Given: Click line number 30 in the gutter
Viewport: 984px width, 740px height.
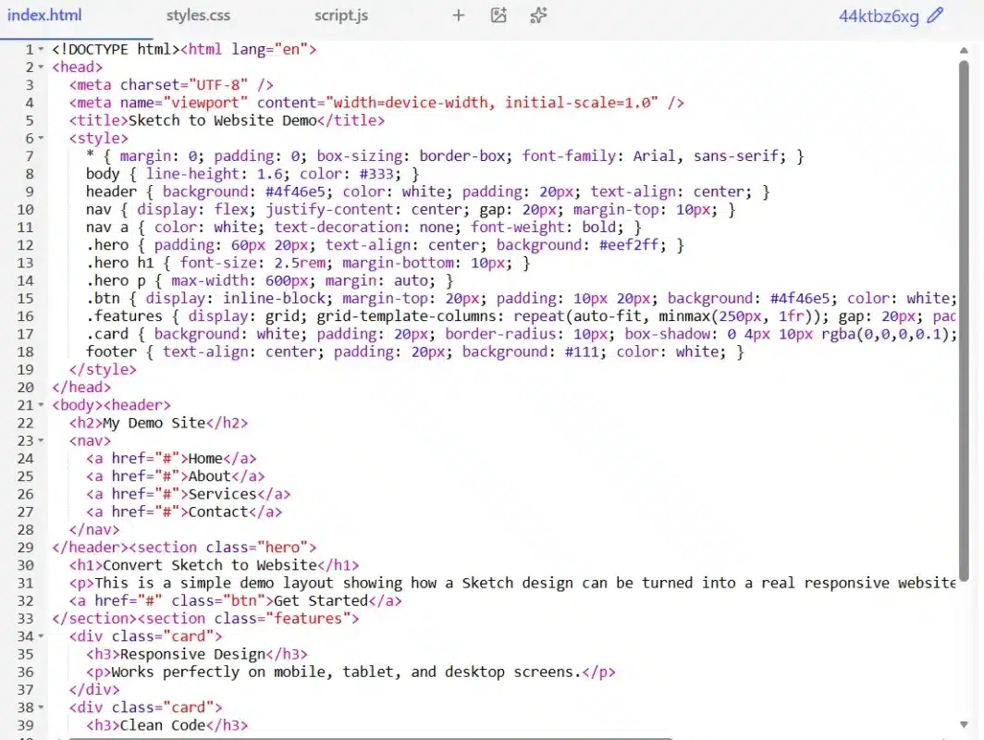Looking at the screenshot, I should point(26,565).
